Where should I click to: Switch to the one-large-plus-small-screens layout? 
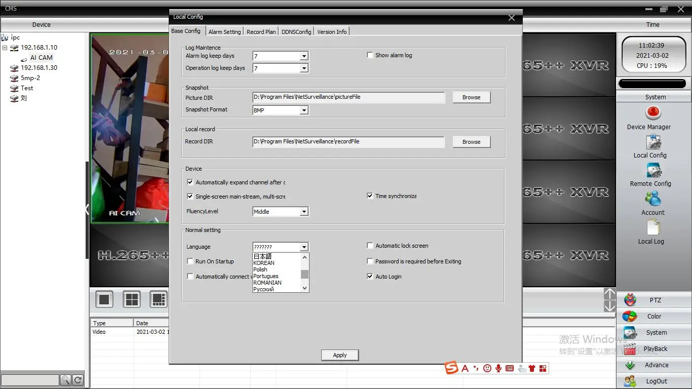[159, 299]
